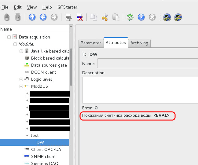Collapse the ModBUS tree node
The height and width of the screenshot is (165, 198).
(x=21, y=86)
